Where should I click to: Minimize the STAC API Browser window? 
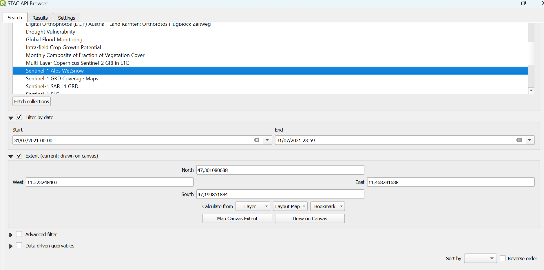[504, 3]
